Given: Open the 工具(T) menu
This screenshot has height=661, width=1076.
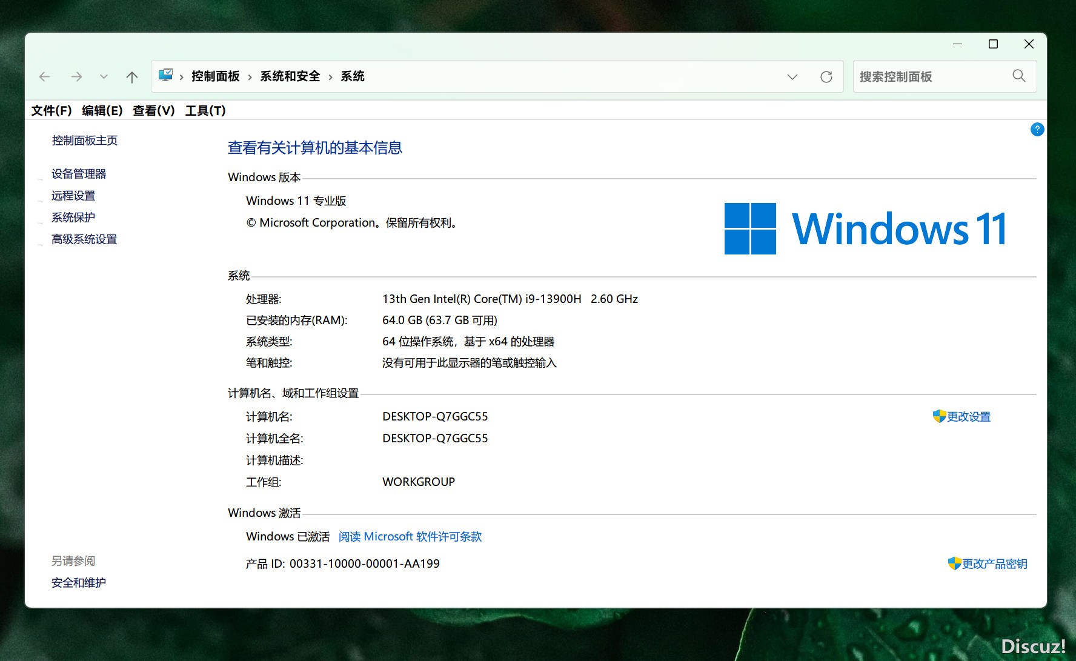Looking at the screenshot, I should pos(205,110).
